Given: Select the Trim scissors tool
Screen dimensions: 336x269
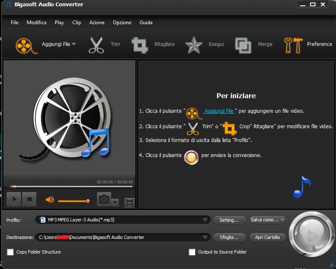Looking at the screenshot, I should coord(96,45).
